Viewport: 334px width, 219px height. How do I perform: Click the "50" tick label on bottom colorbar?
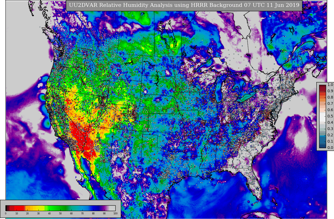click(60, 214)
